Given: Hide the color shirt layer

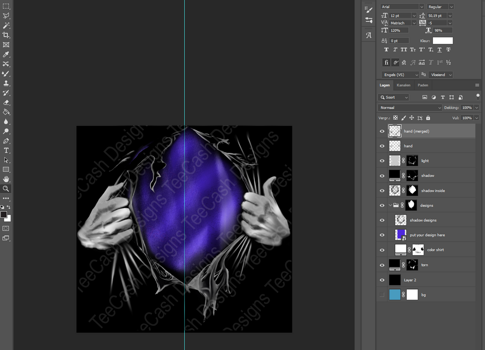Looking at the screenshot, I should click(x=382, y=250).
